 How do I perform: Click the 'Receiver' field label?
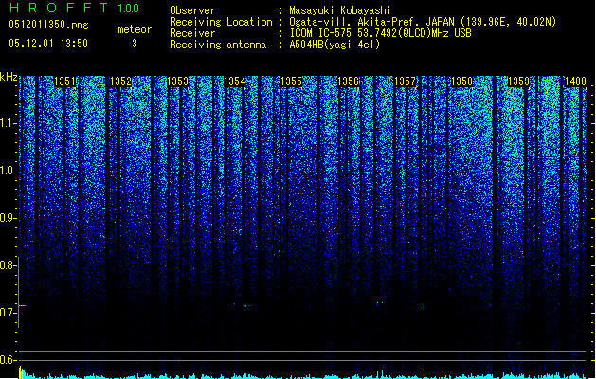192,33
